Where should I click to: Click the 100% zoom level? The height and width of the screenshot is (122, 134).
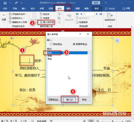click(x=128, y=121)
